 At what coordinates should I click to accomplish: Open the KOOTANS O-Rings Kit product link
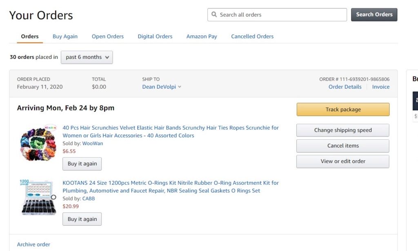point(171,187)
